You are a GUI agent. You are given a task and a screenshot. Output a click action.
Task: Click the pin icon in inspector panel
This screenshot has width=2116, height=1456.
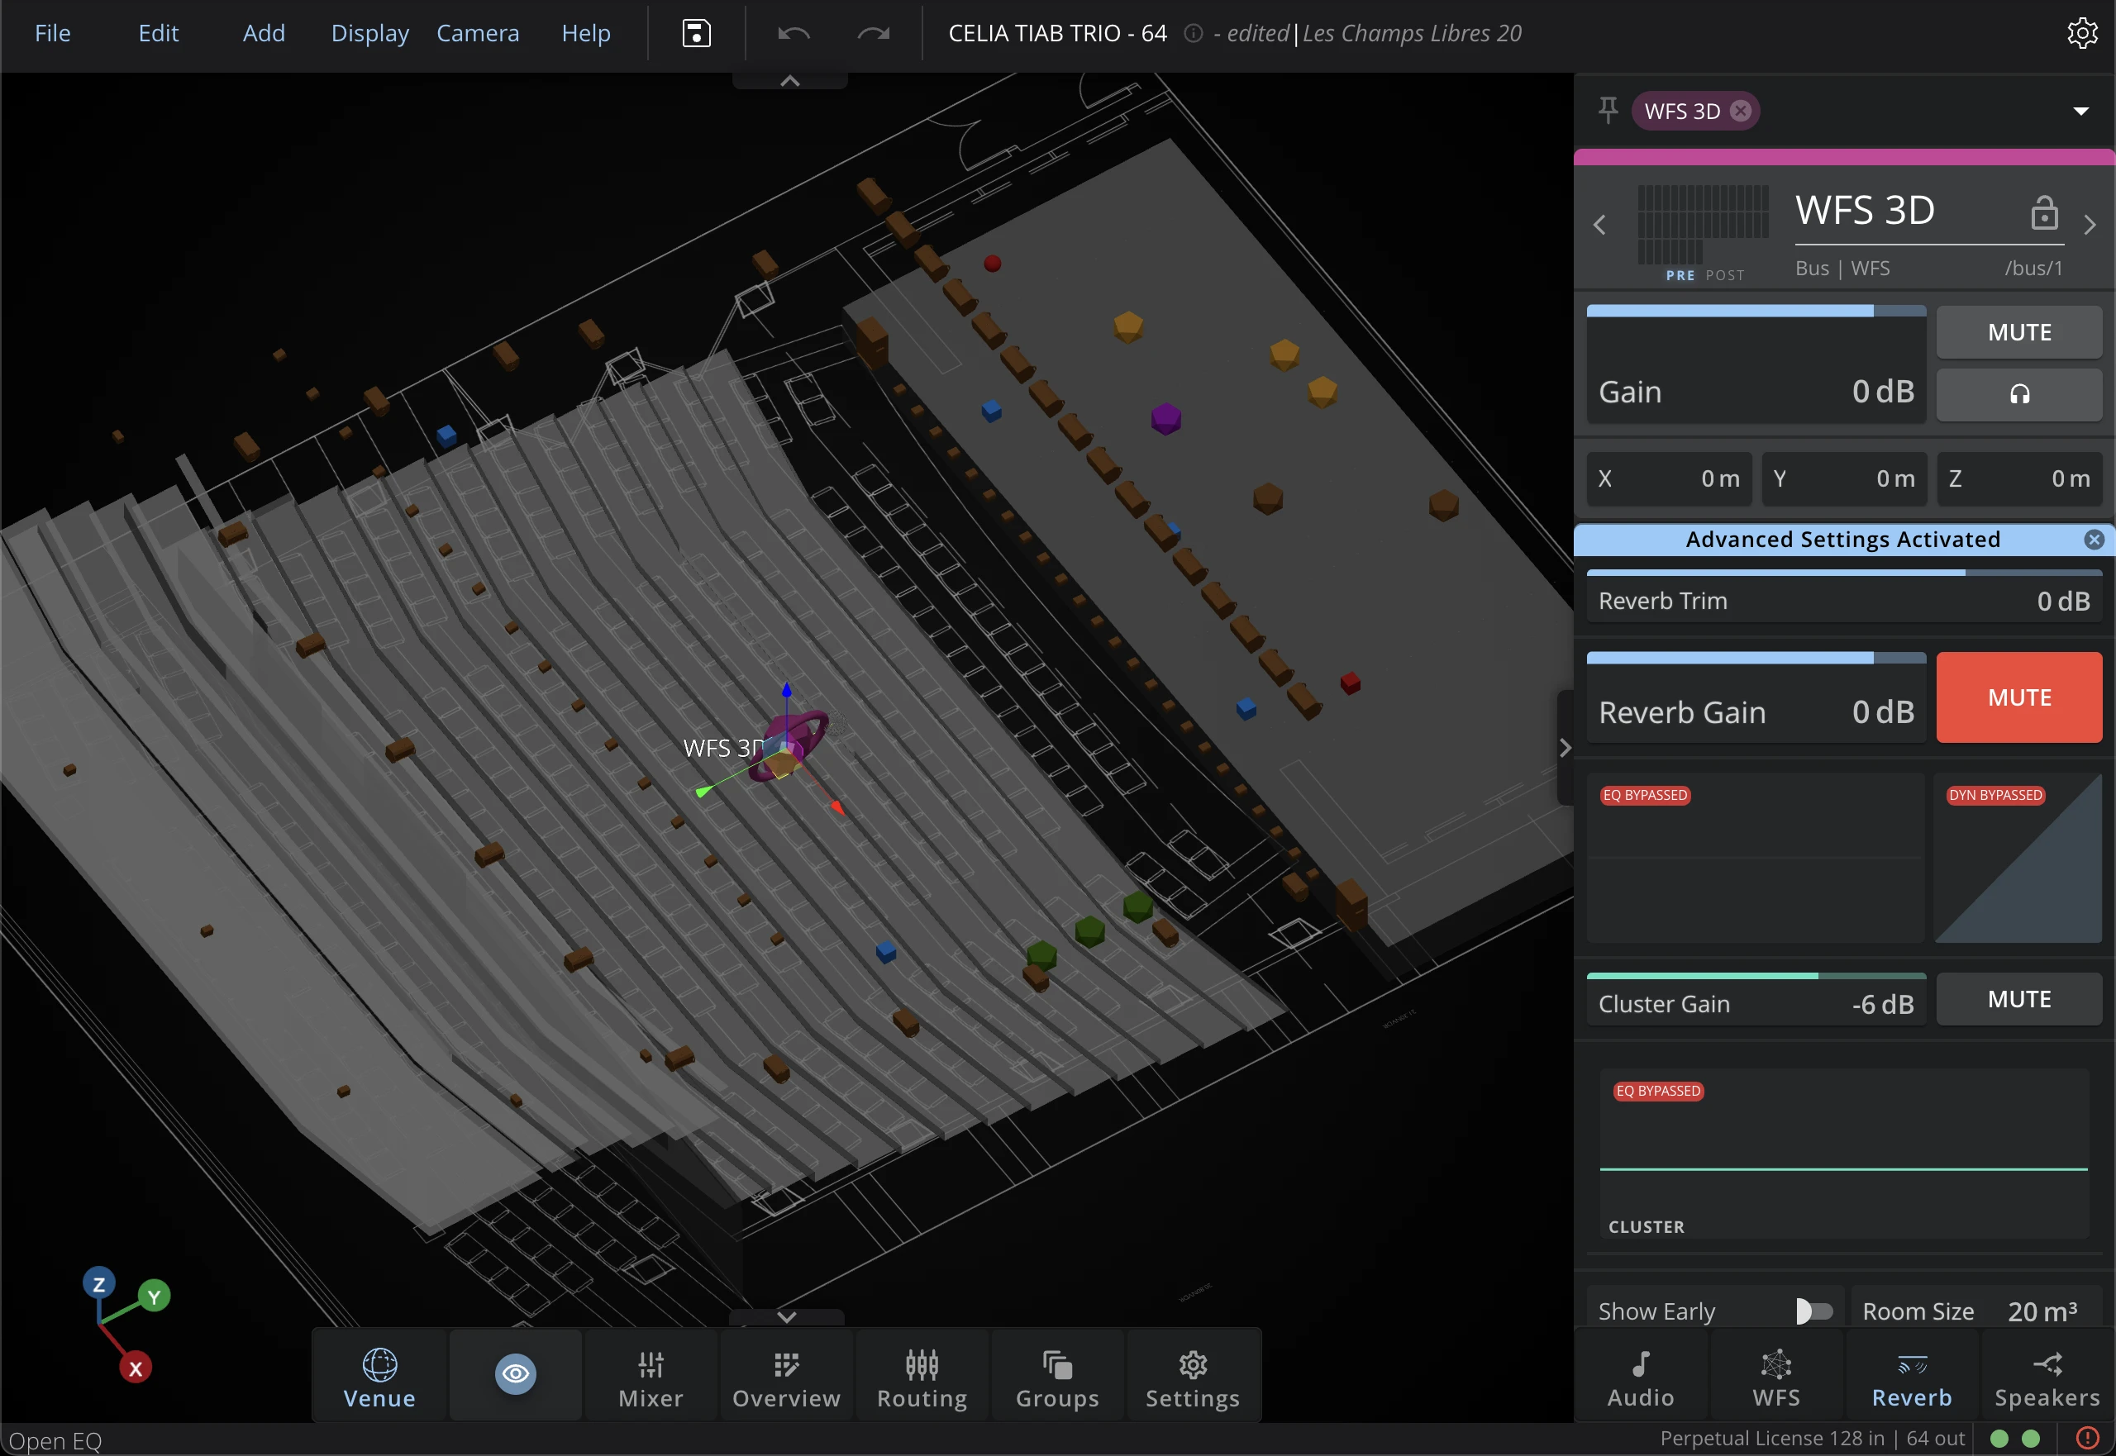[x=1608, y=111]
